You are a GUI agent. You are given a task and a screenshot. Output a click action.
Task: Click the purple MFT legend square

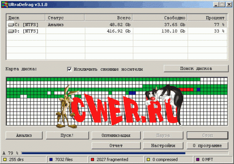click(198, 159)
